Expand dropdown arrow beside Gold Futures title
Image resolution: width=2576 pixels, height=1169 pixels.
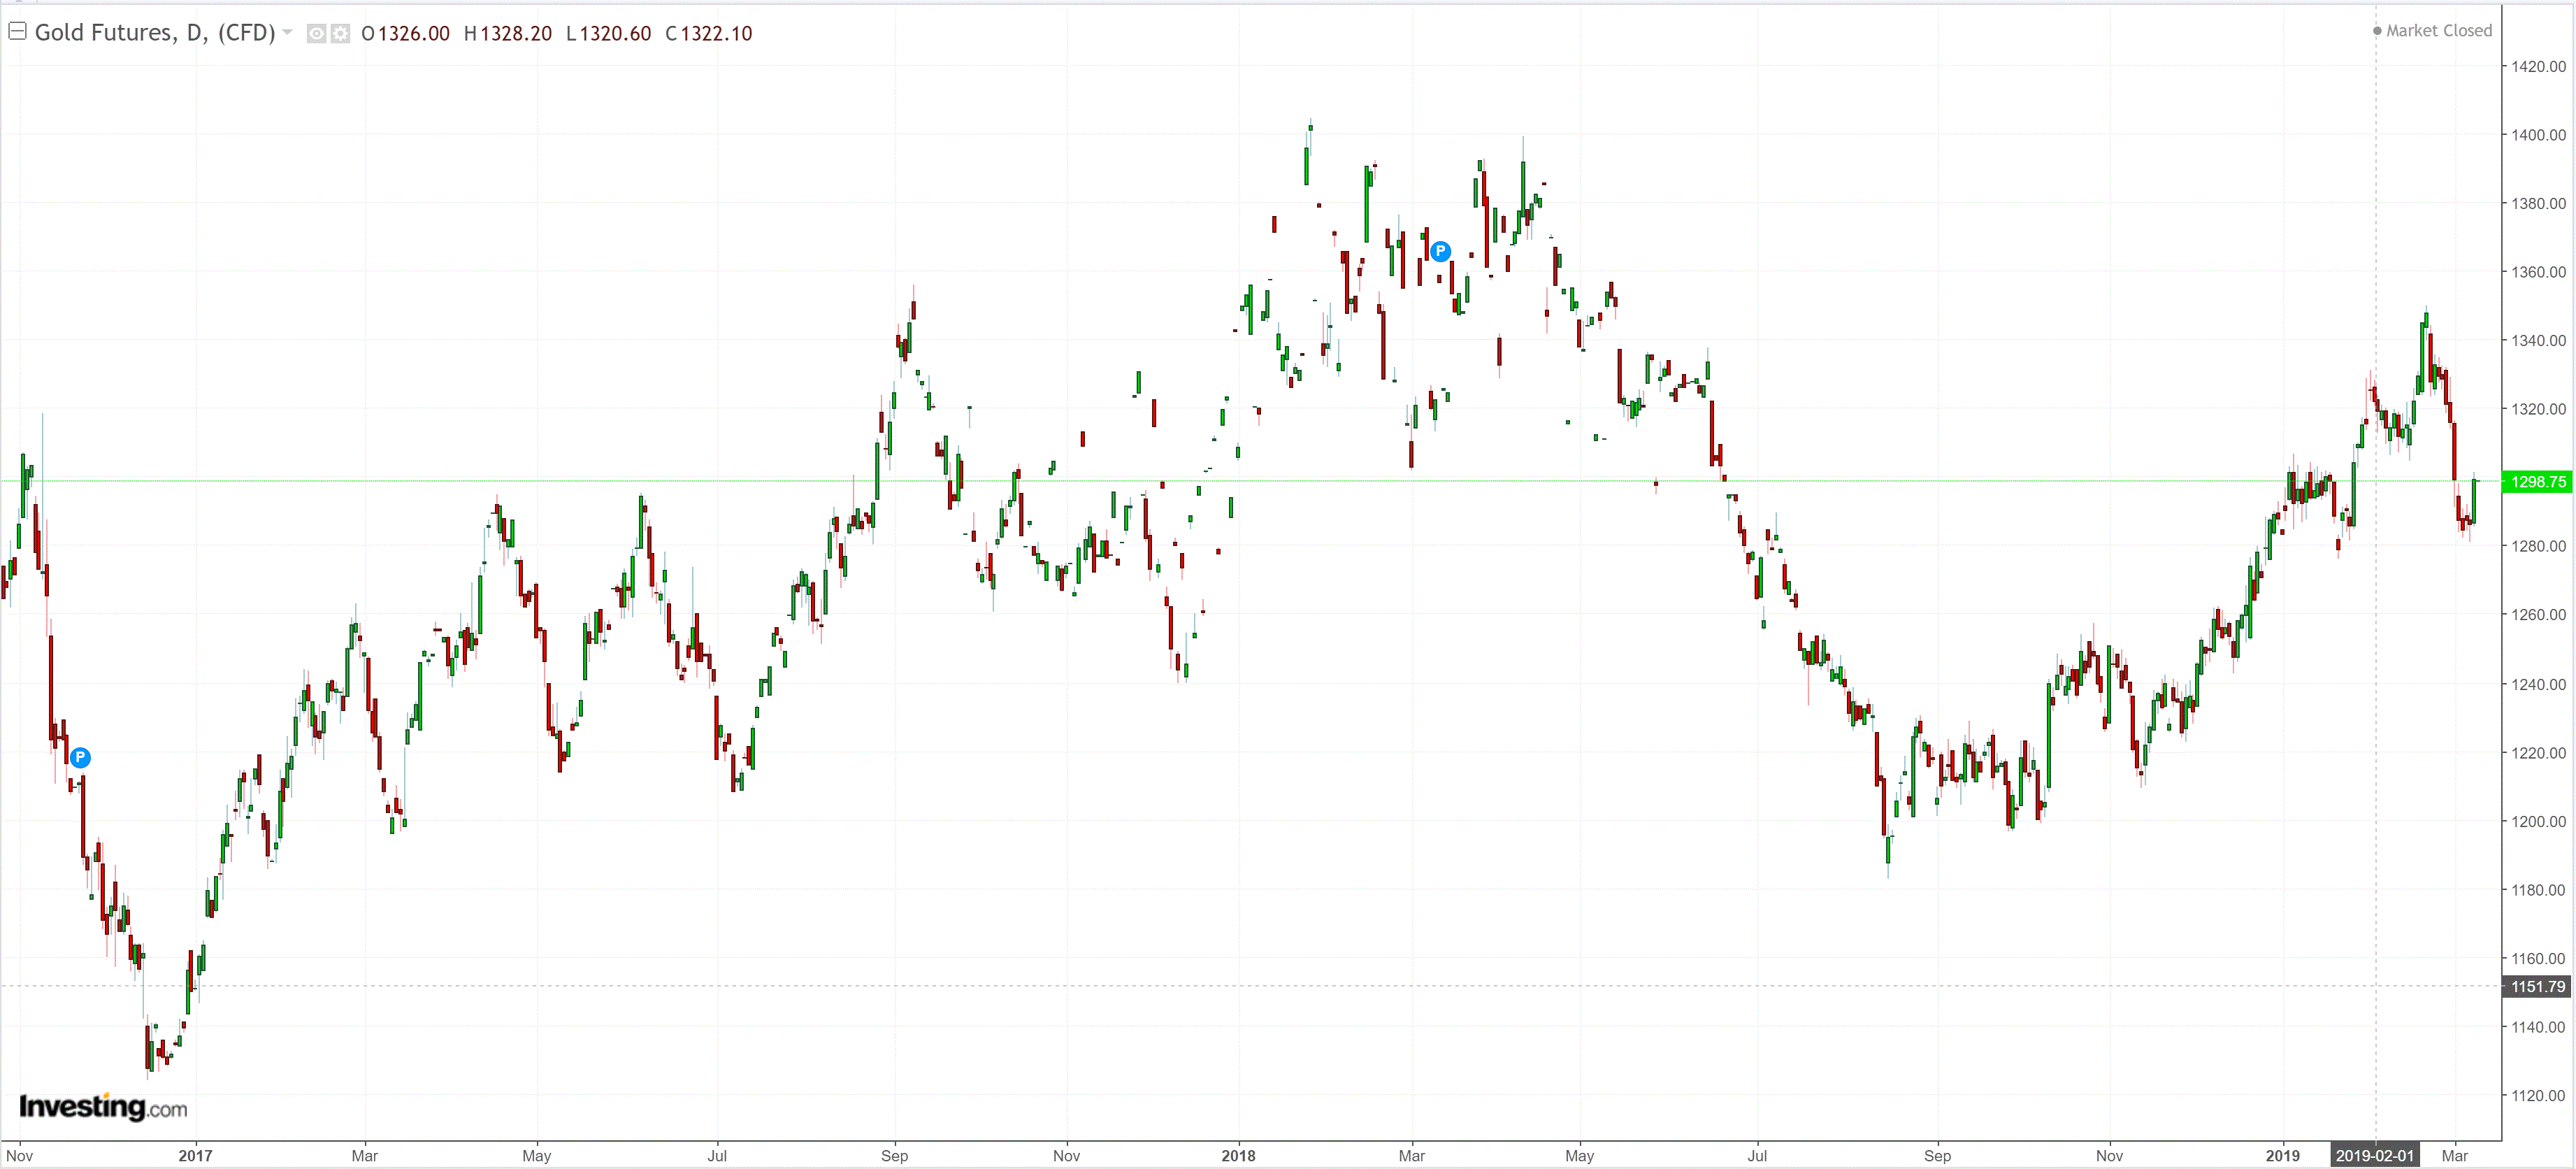click(288, 33)
